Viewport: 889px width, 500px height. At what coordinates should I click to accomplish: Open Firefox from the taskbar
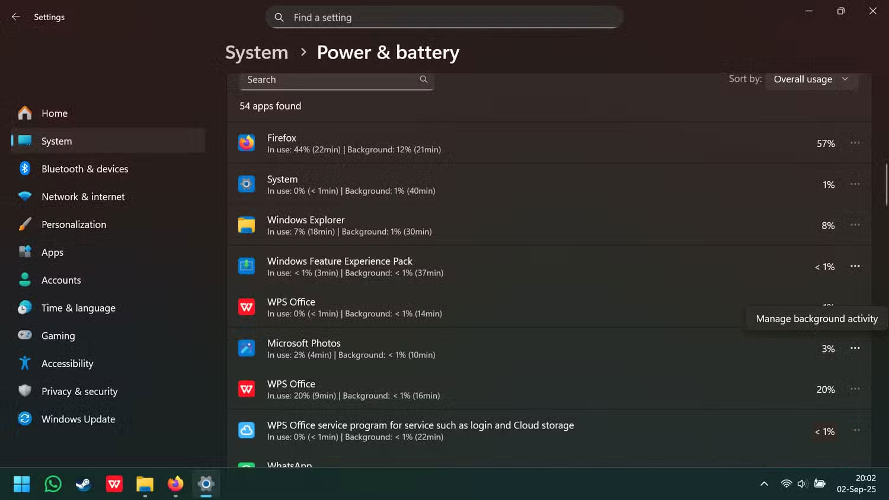(175, 484)
